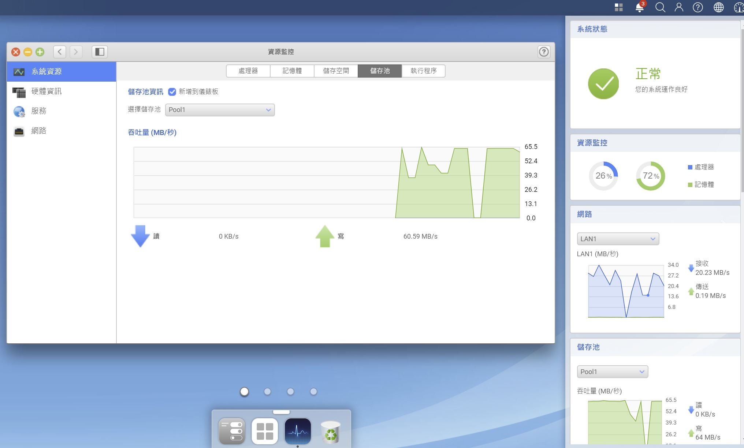Go to the fourth desktop page dot

point(314,392)
